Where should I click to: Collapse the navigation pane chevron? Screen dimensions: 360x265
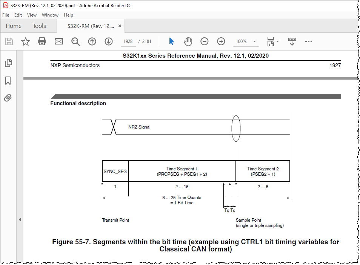20,219
